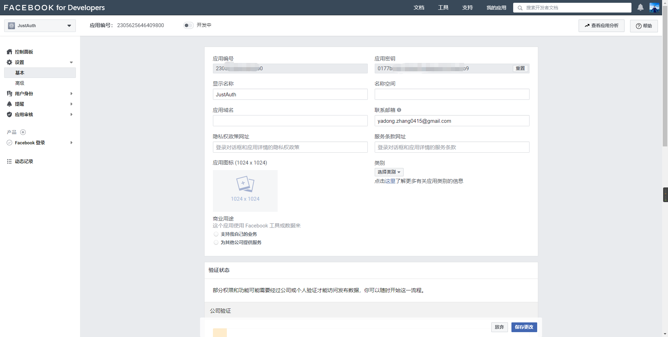The height and width of the screenshot is (337, 668).
Task: Select 支持我自己的业务 radio option
Action: (x=216, y=234)
